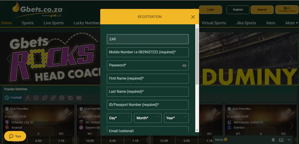Show previous banner slide arrow
299x144 pixels.
[8, 59]
